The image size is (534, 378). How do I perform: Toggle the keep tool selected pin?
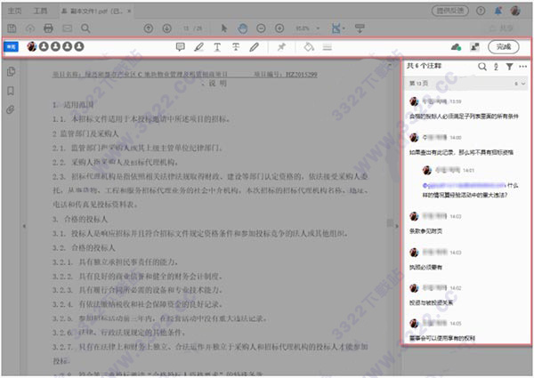pos(281,47)
